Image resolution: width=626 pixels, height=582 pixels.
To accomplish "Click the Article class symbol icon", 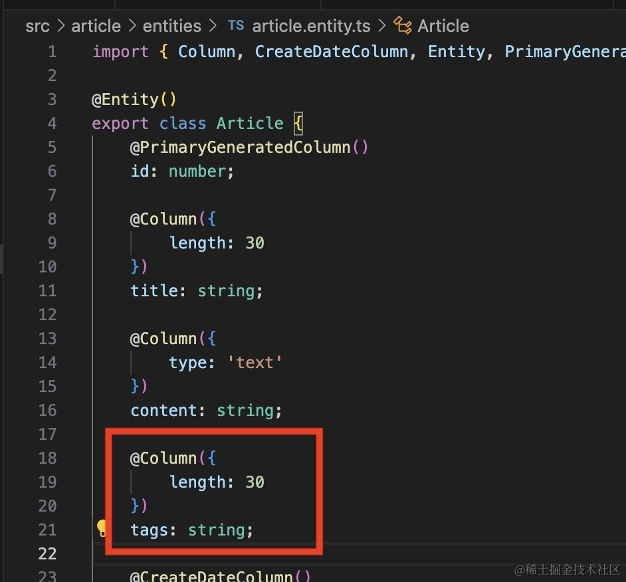I will coord(403,26).
